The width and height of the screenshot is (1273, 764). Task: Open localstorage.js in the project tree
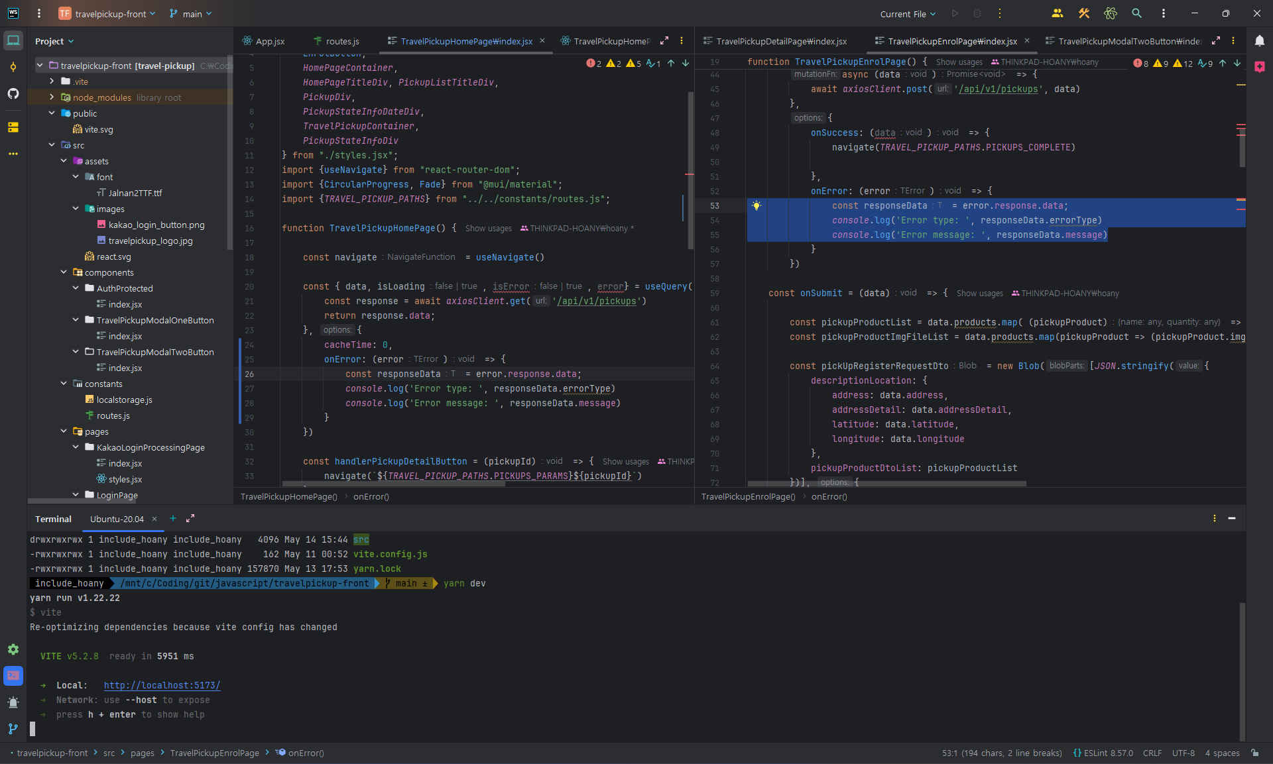[124, 400]
